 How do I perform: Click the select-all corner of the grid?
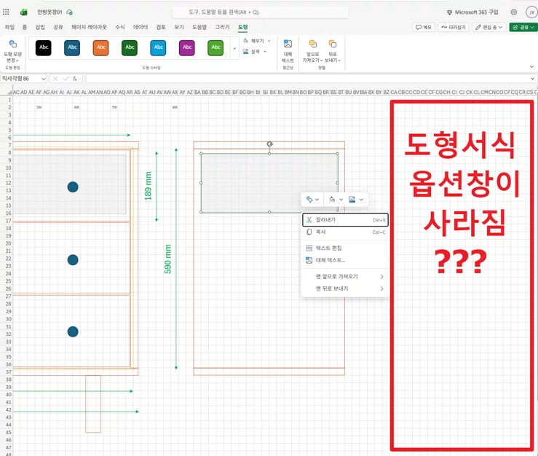tap(9, 92)
